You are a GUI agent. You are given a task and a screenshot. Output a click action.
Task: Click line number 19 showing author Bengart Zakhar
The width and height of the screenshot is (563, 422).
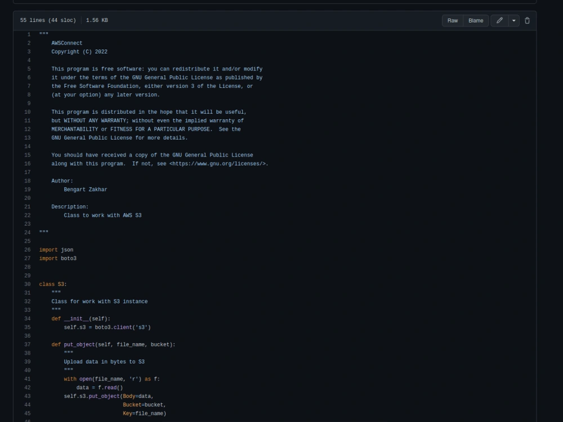26,190
